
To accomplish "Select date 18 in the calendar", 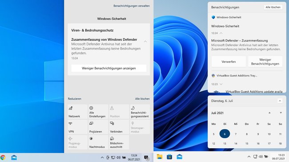I will [x=280, y=143].
